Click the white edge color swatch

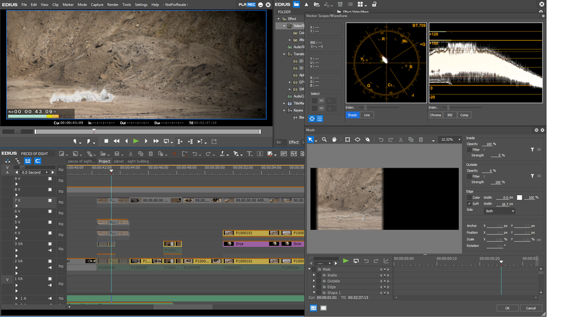coord(520,198)
